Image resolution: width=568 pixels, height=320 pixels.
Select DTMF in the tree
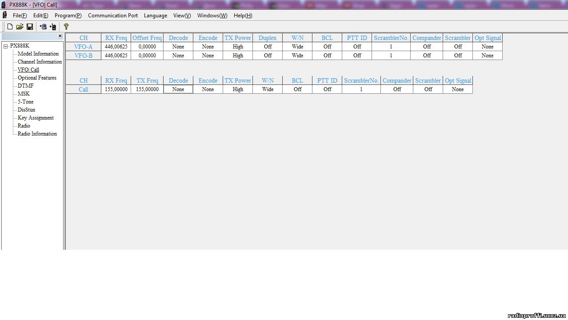click(26, 86)
